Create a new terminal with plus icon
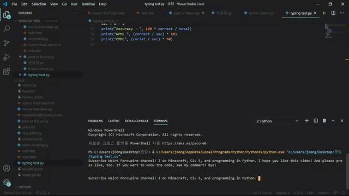The height and width of the screenshot is (196, 349). [306, 121]
